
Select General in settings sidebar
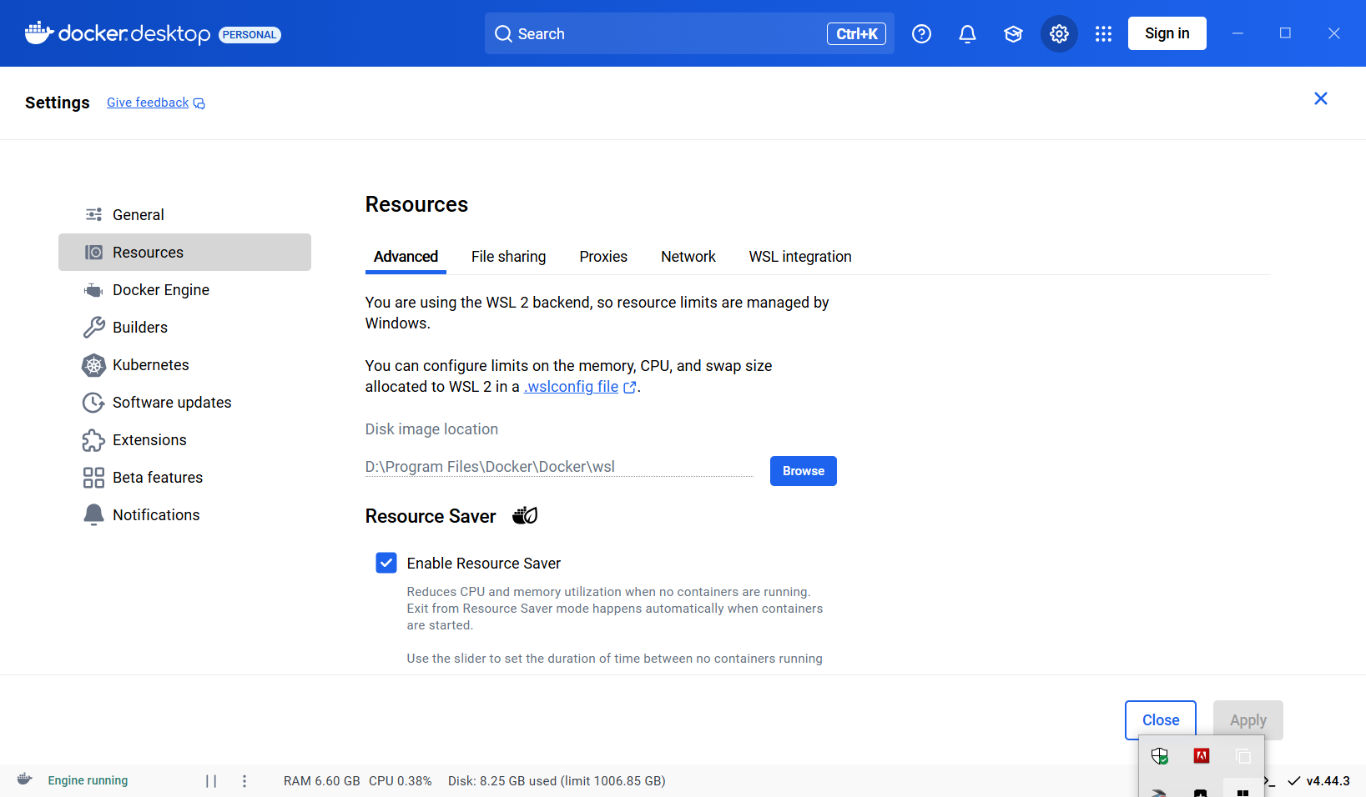point(184,215)
